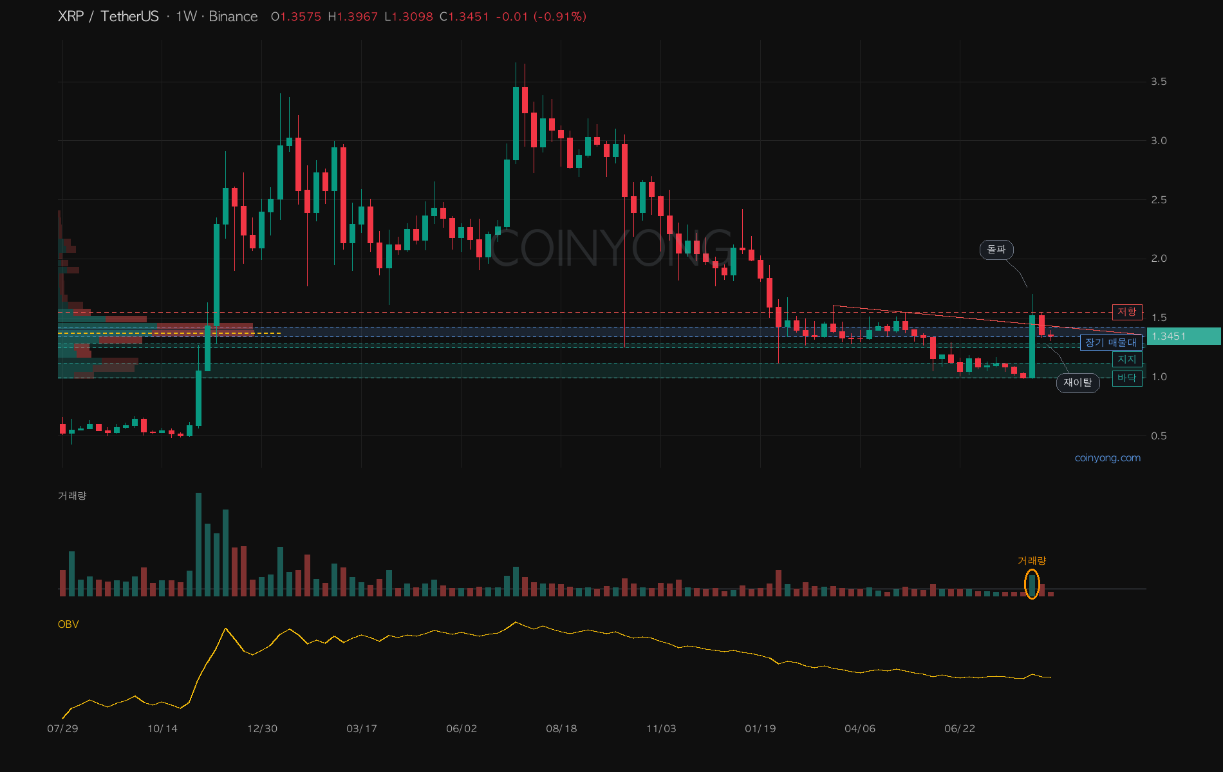
Task: Click the 06/22 date axis label
Action: [960, 728]
